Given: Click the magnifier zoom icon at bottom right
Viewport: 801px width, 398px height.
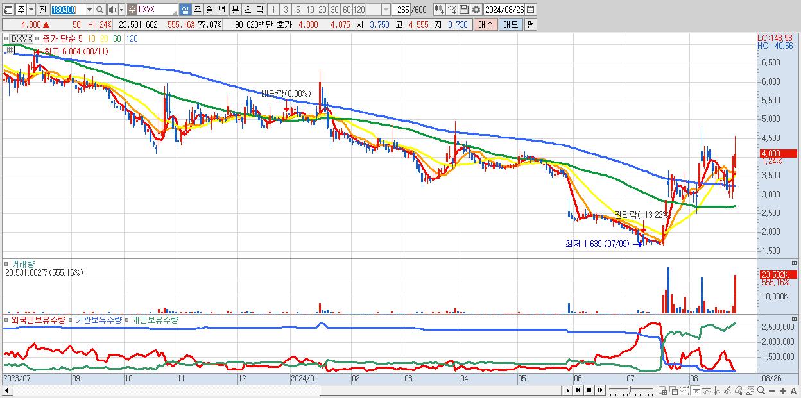Looking at the screenshot, I should pos(761,390).
